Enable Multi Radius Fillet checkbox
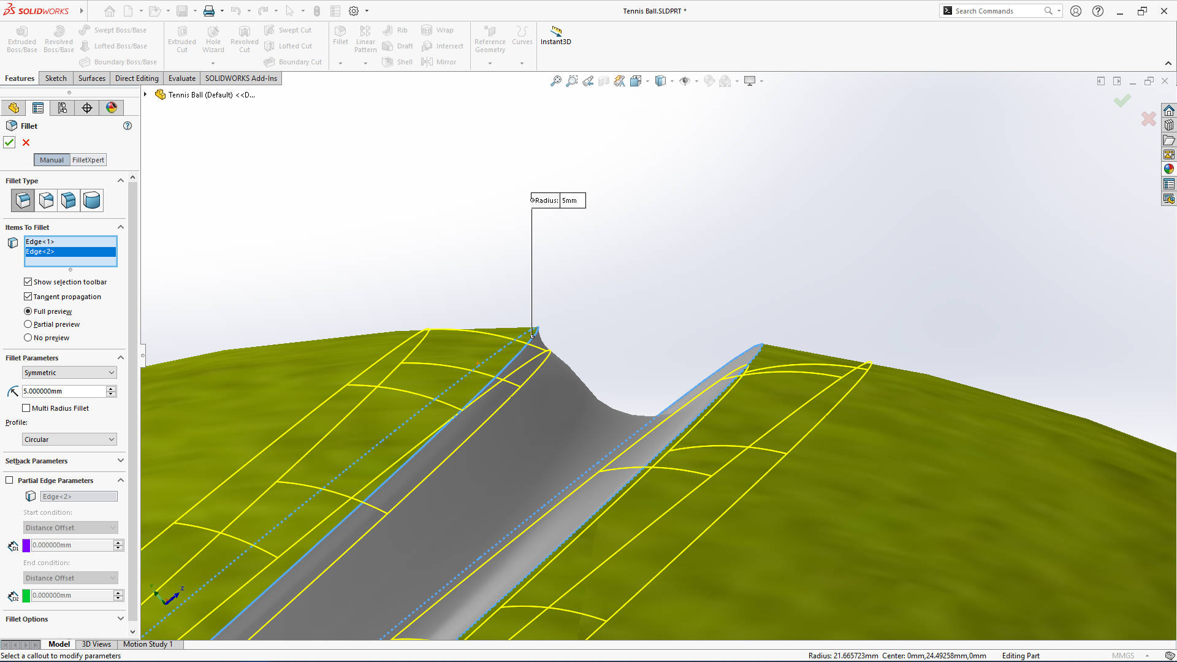The image size is (1177, 662). coord(26,408)
